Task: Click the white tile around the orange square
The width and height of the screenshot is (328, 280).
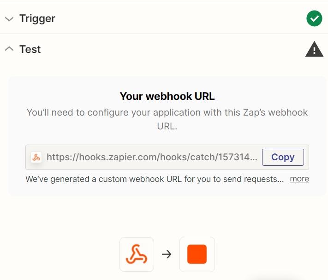Action: click(x=197, y=254)
